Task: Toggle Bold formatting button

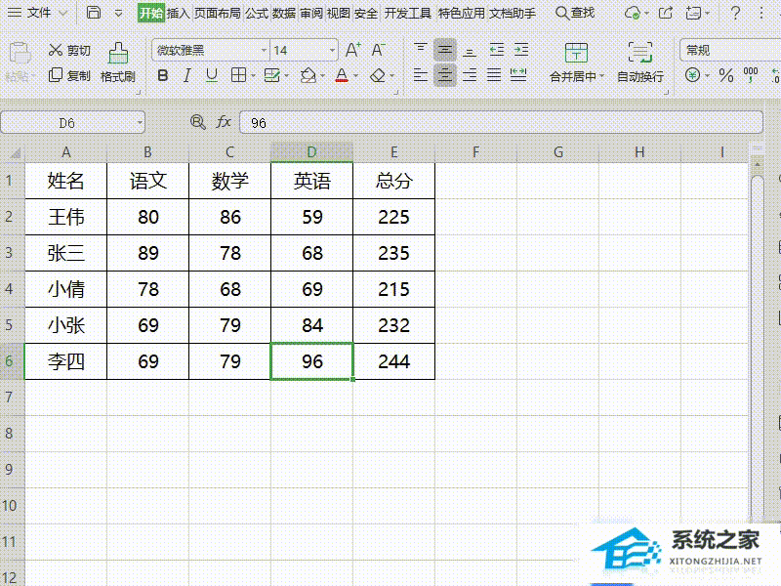Action: coord(163,75)
